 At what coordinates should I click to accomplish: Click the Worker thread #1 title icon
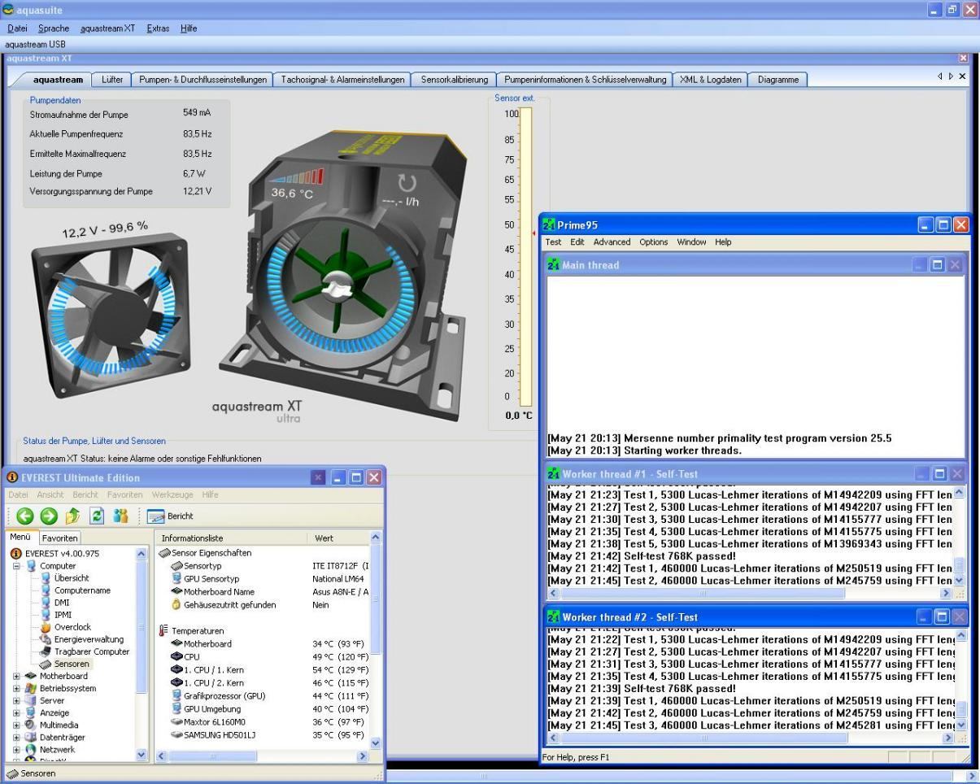coord(554,474)
